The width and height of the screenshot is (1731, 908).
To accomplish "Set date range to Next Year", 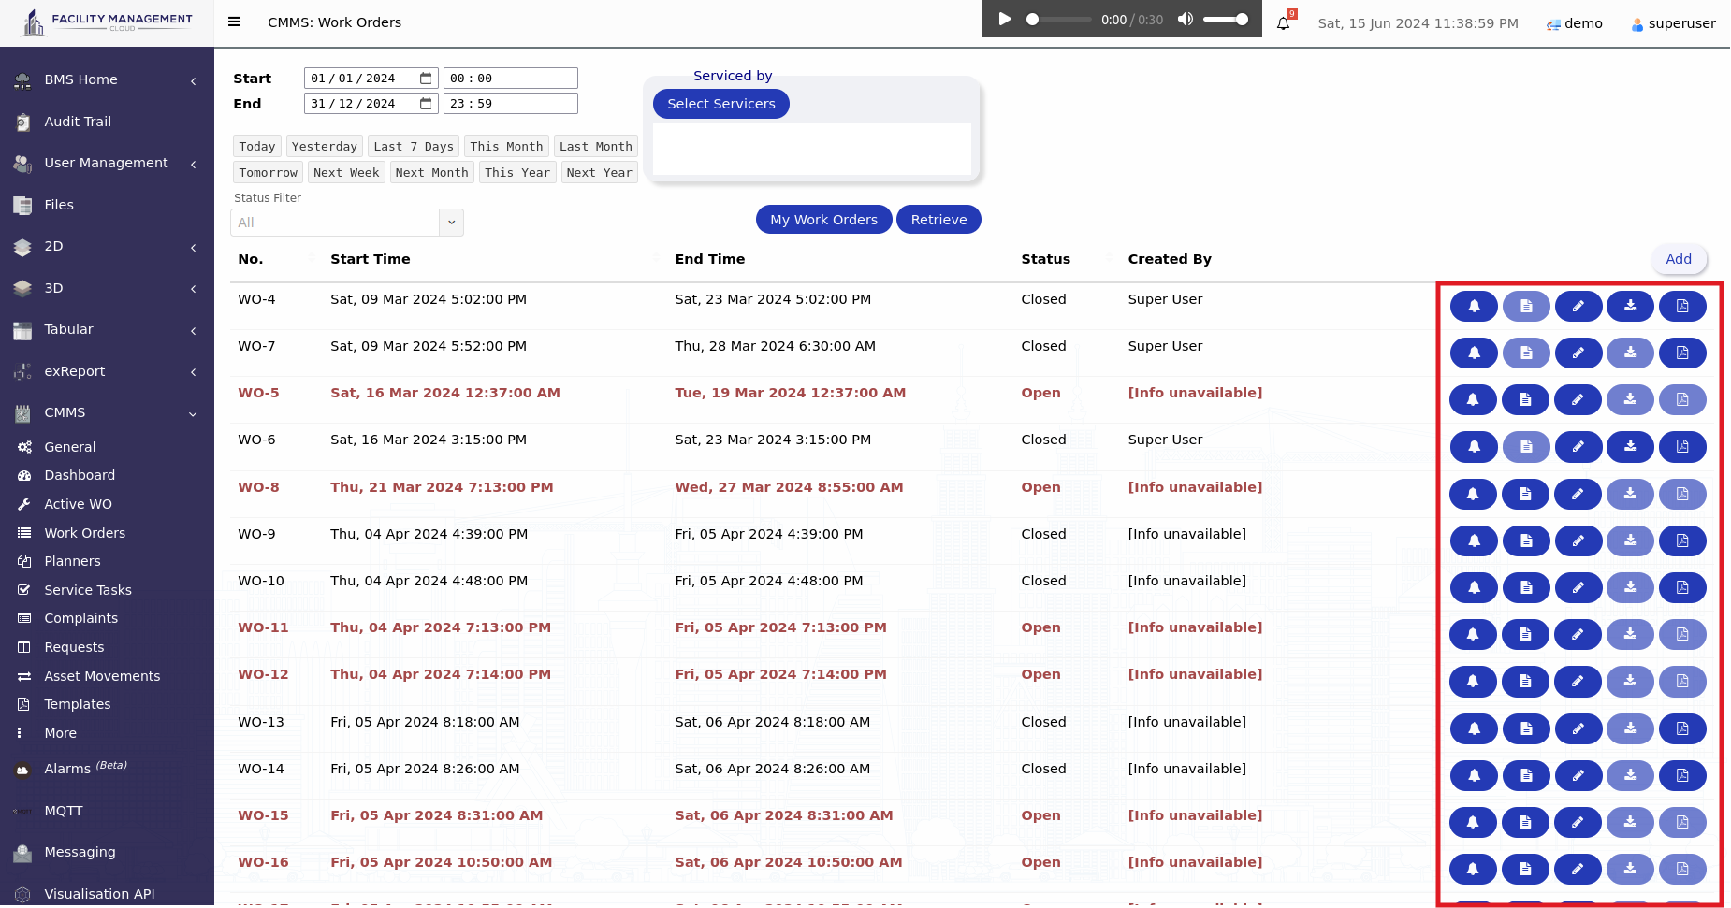I will pos(600,172).
